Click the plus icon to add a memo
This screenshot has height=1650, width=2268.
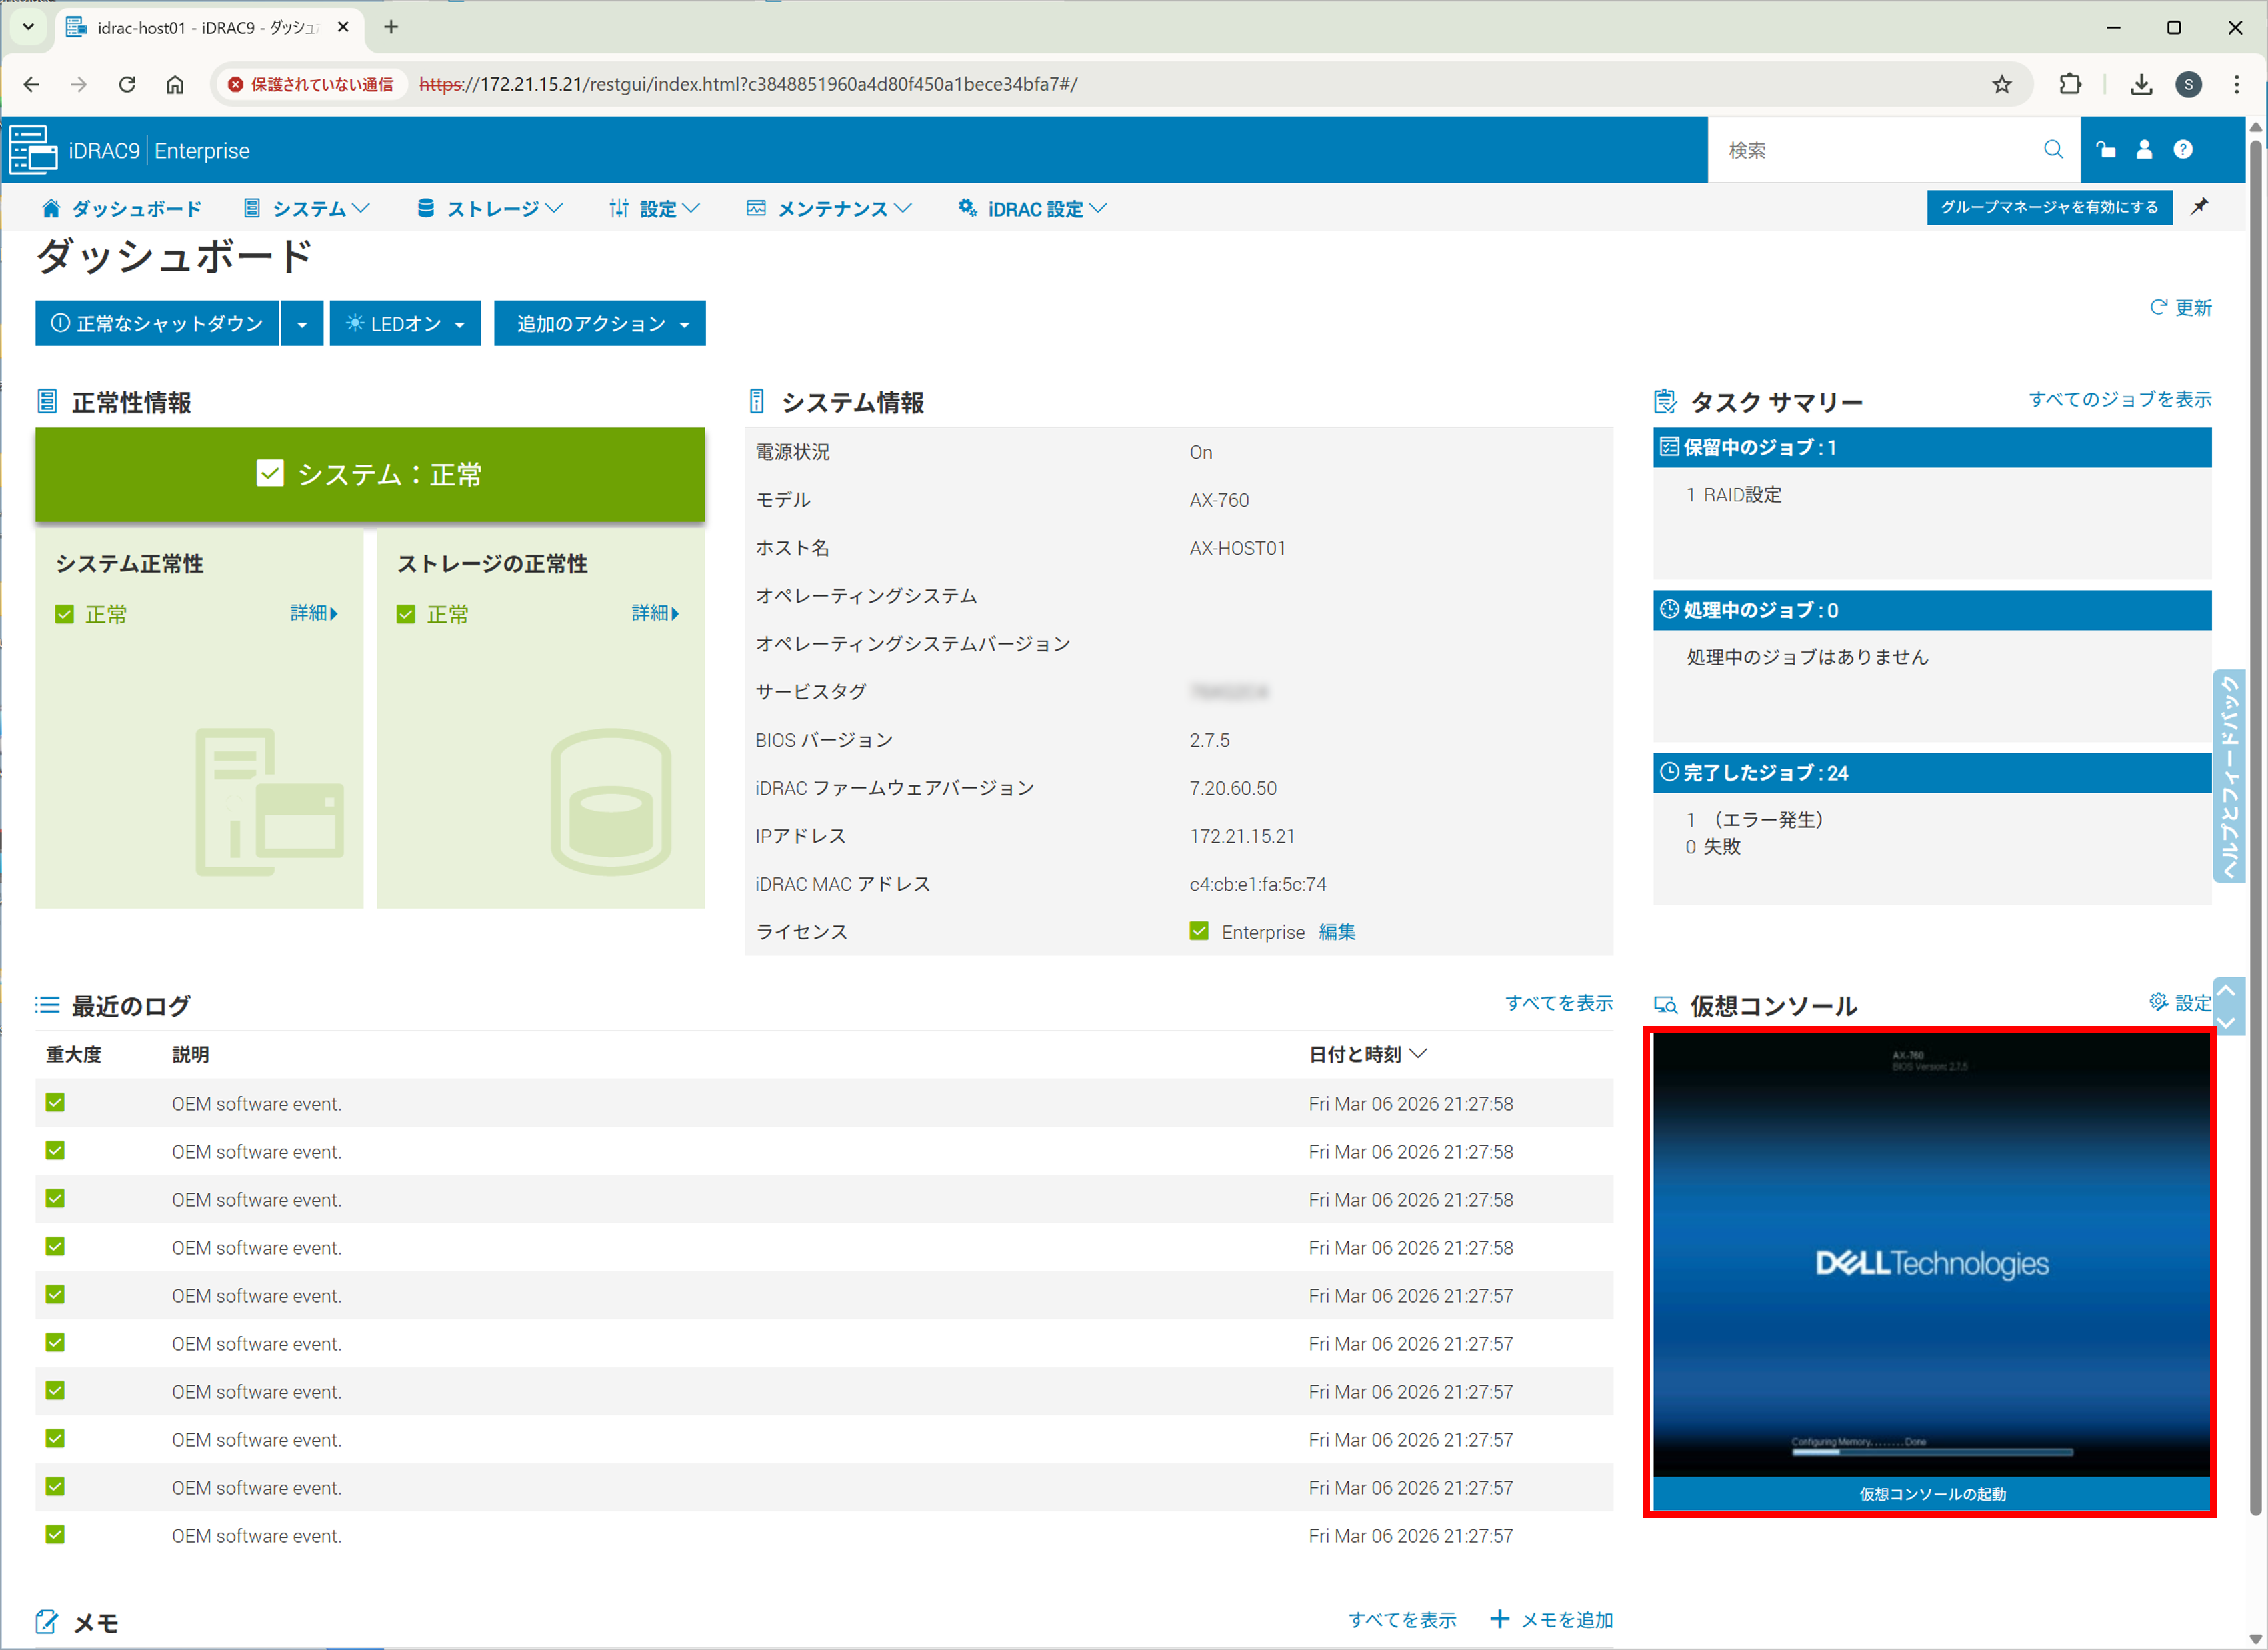click(1499, 1619)
